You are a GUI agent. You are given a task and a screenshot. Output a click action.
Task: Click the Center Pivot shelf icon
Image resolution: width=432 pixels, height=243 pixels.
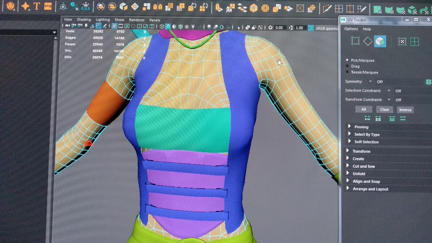pyautogui.click(x=63, y=6)
